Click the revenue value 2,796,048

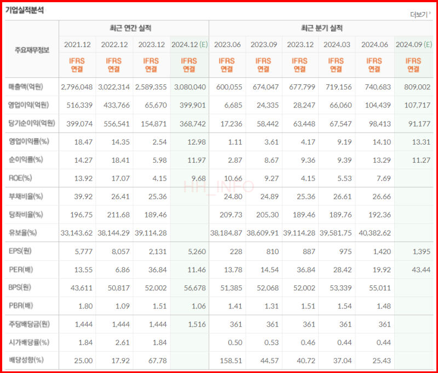pyautogui.click(x=77, y=87)
